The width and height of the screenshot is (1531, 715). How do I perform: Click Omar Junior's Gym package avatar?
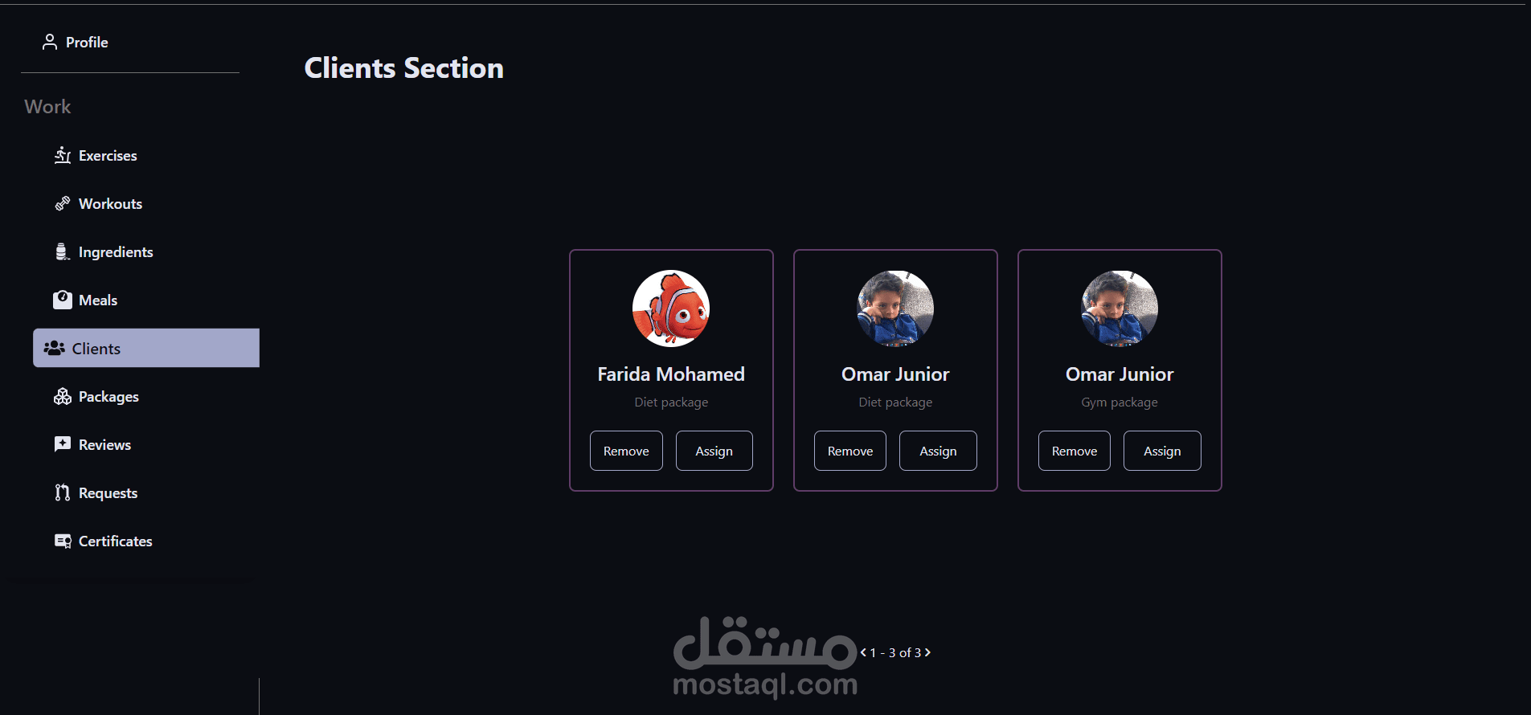click(1120, 308)
